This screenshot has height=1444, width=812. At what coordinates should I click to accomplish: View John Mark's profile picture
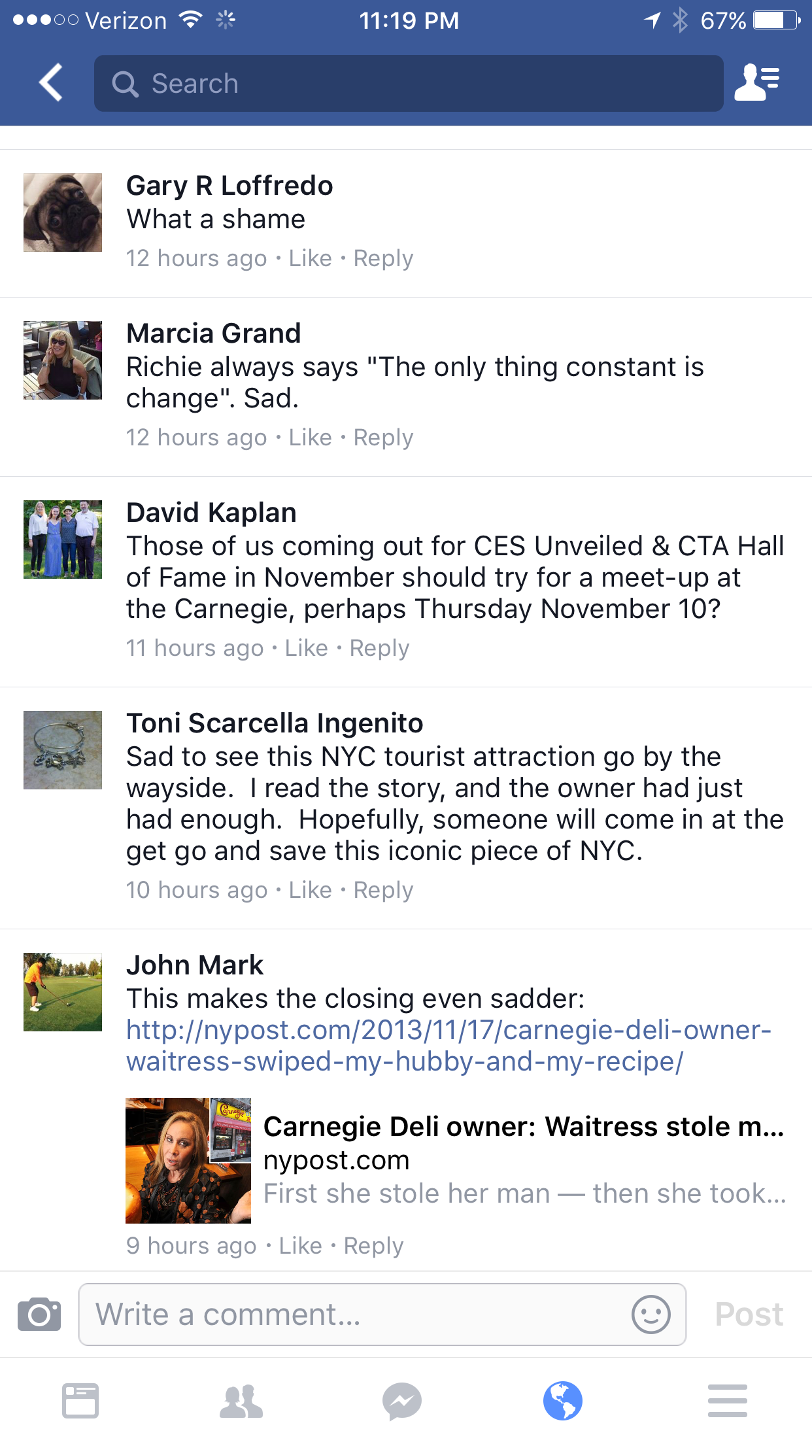[x=63, y=992]
